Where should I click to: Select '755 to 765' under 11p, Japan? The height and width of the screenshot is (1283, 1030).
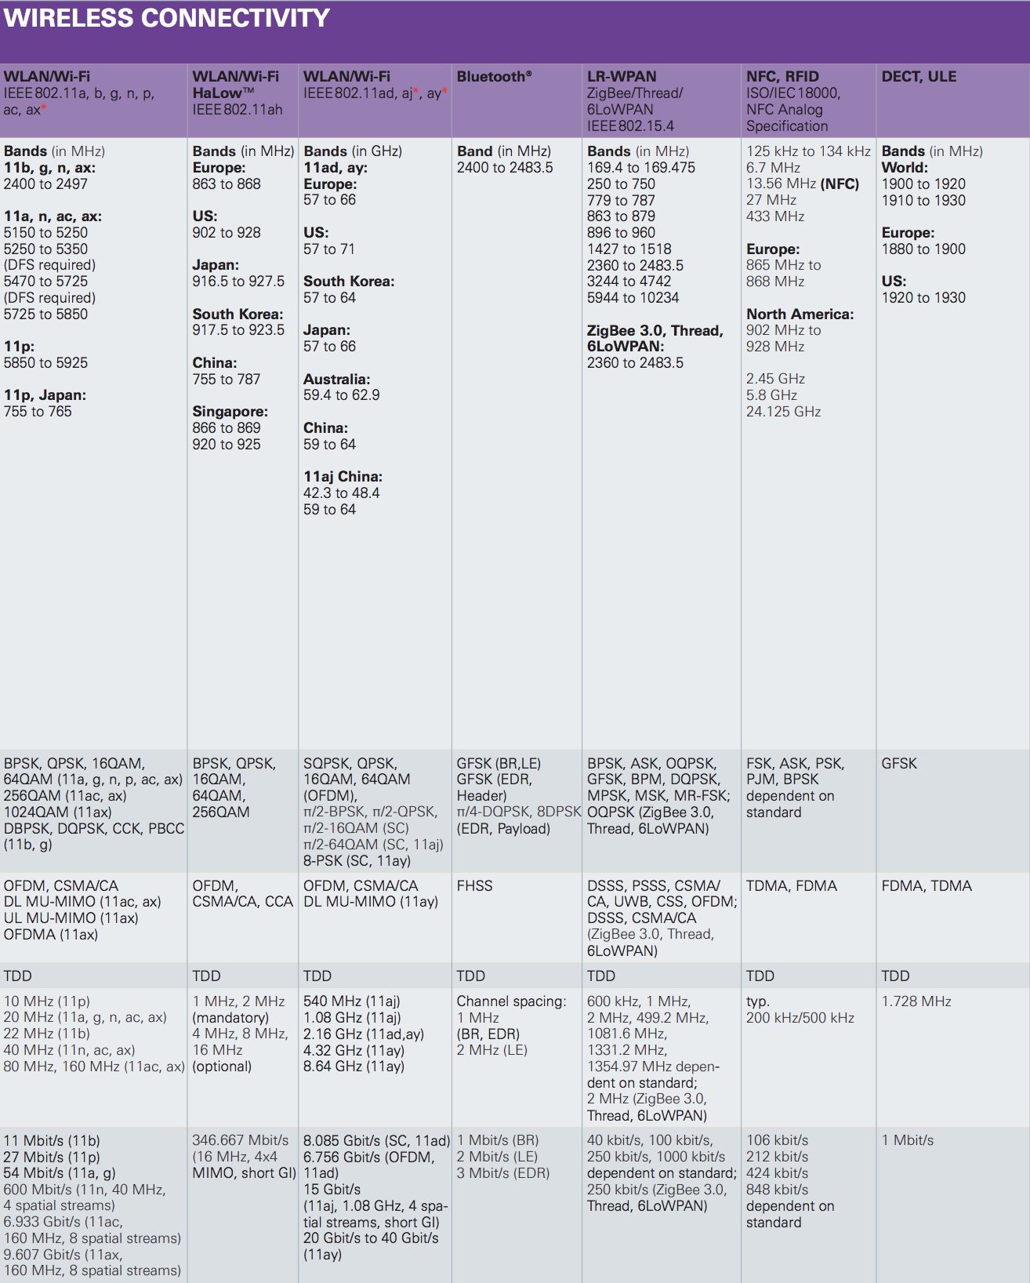pyautogui.click(x=38, y=412)
